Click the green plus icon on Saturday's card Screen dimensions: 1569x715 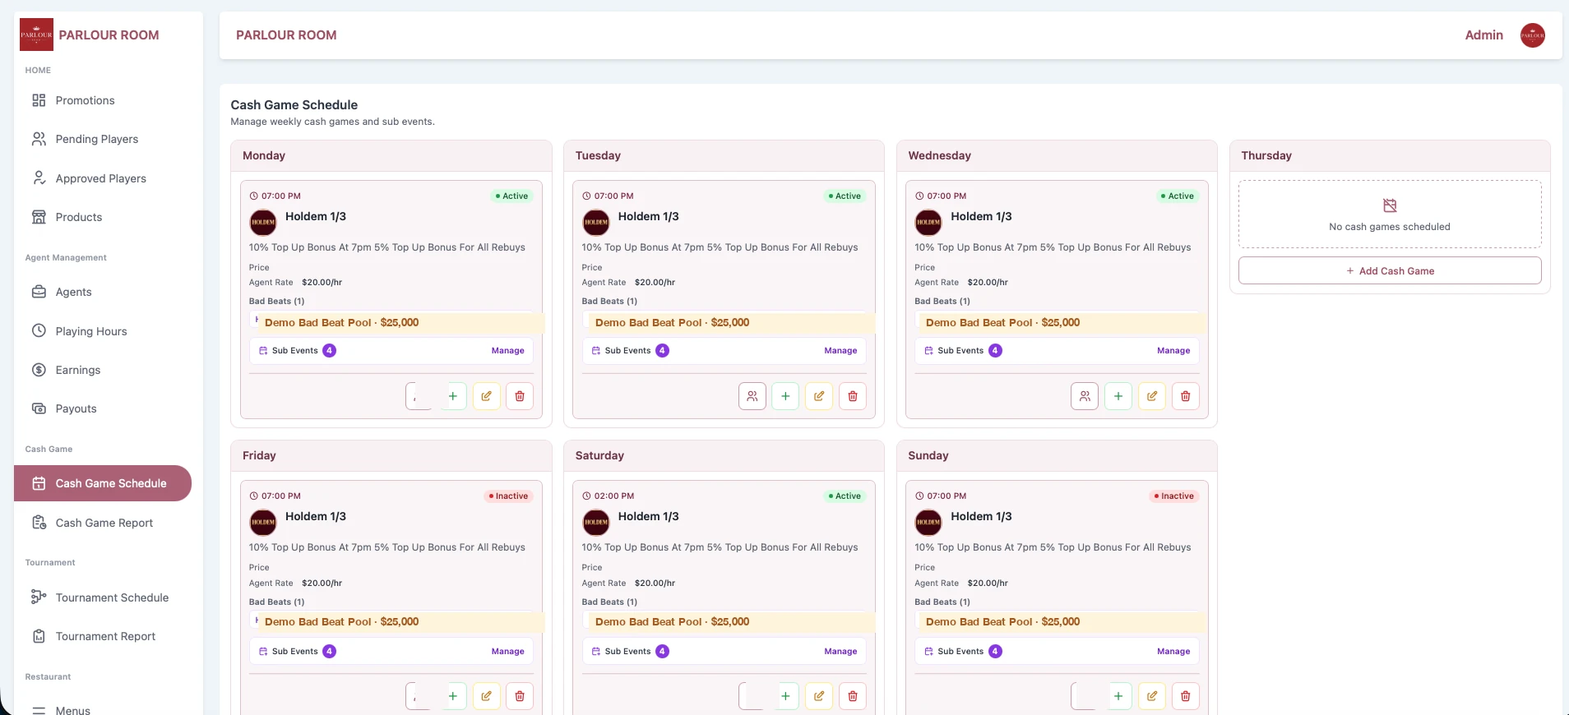click(785, 696)
